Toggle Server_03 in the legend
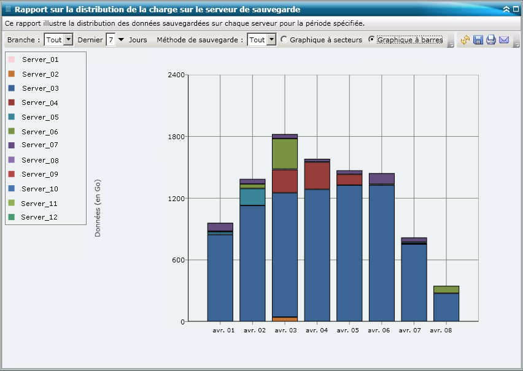 (39, 88)
